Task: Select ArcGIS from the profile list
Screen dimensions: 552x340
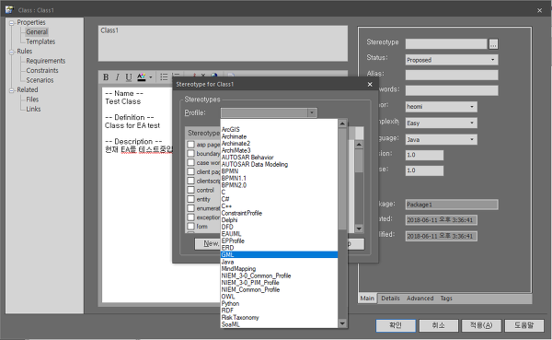Action: (279, 129)
